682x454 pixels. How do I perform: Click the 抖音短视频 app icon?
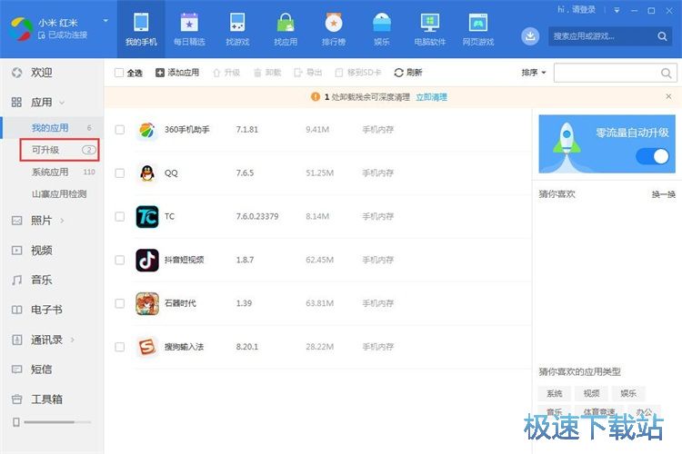[x=147, y=260]
